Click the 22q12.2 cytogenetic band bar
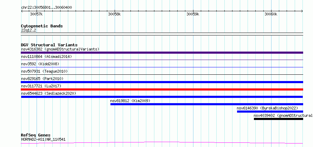 [x=162, y=34]
